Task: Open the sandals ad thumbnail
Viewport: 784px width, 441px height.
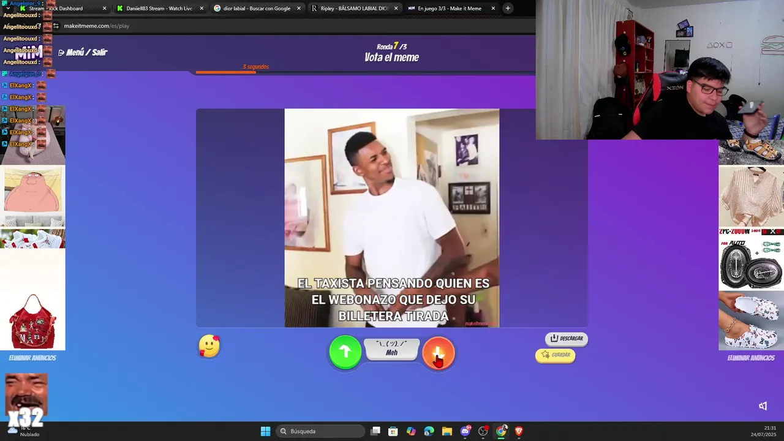Action: [x=751, y=152]
